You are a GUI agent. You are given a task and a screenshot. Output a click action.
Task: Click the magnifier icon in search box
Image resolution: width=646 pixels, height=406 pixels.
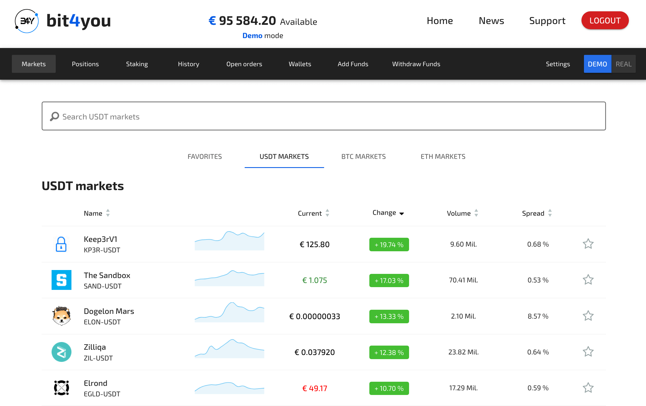(x=54, y=116)
